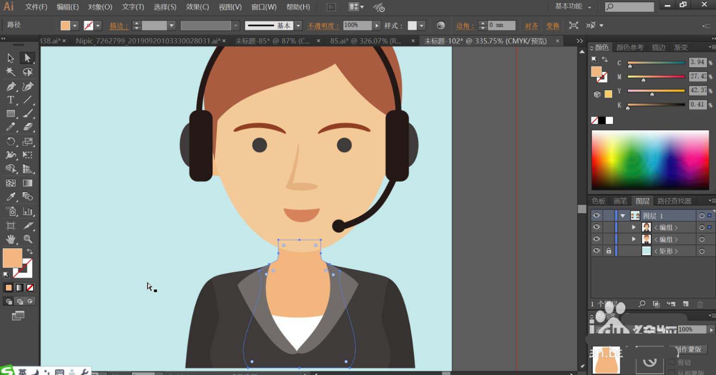Activate the Zoom tool
The width and height of the screenshot is (716, 375).
pos(28,239)
